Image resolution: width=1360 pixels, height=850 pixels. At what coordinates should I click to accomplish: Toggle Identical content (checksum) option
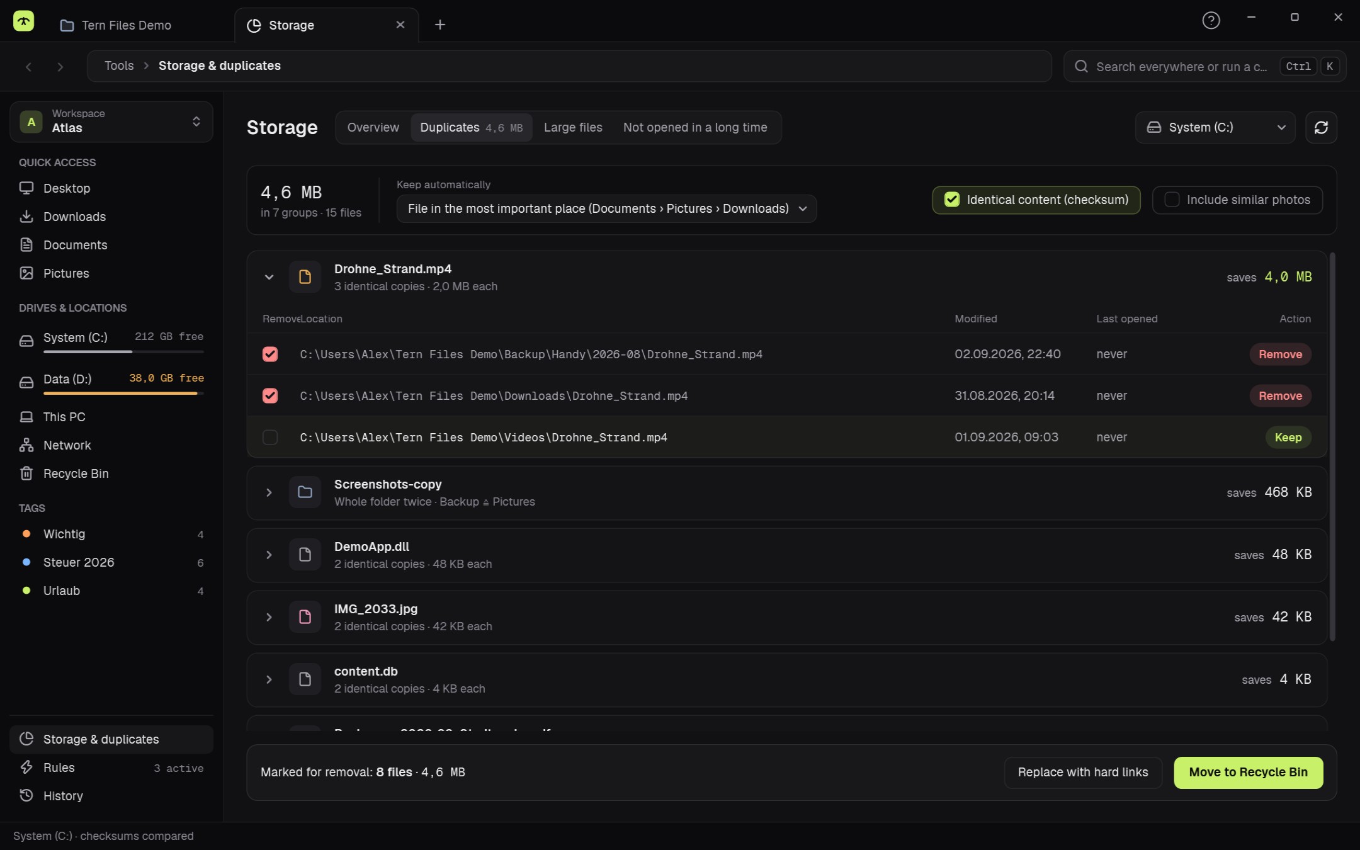point(1036,200)
